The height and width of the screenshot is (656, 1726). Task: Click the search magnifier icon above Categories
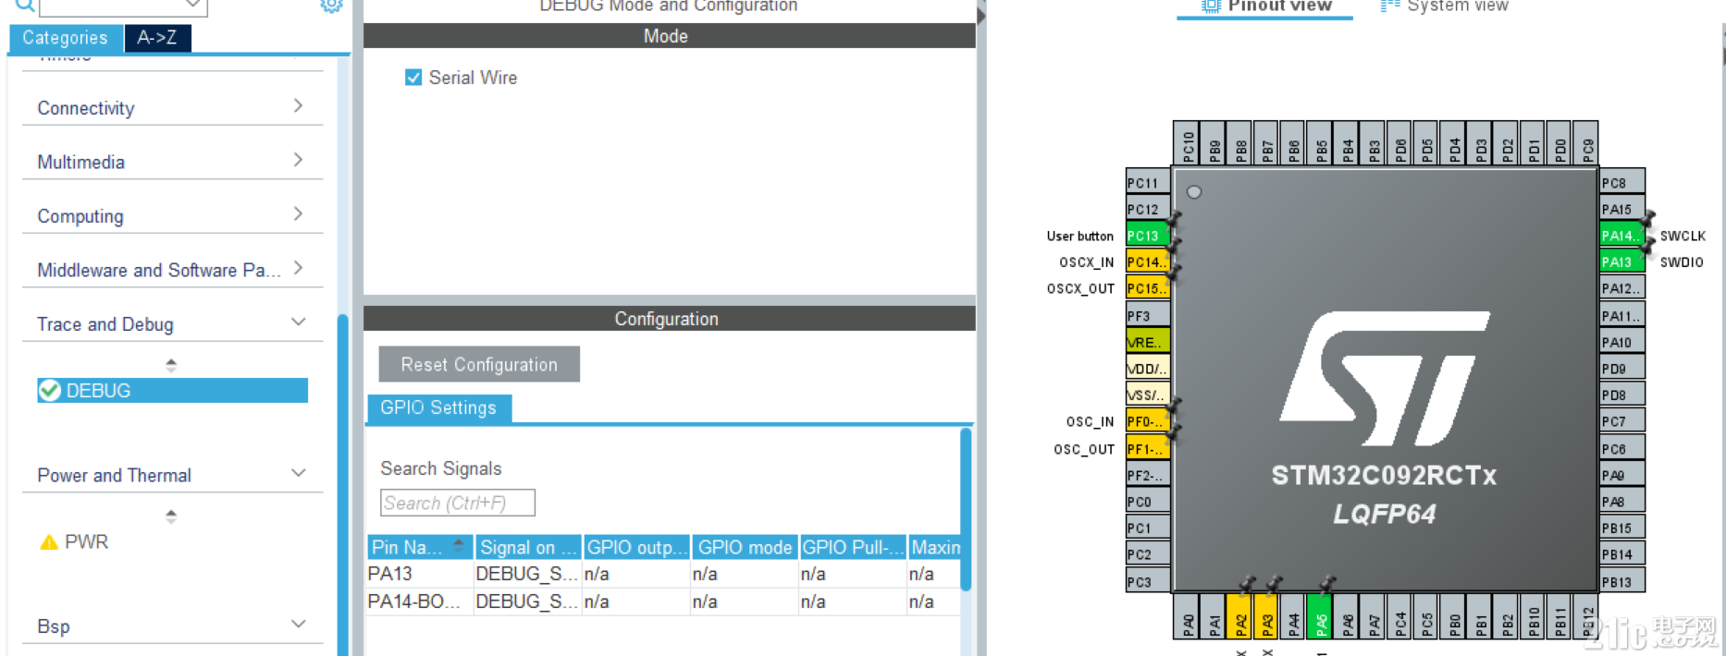tap(25, 6)
